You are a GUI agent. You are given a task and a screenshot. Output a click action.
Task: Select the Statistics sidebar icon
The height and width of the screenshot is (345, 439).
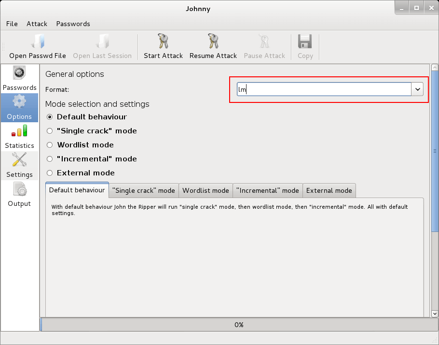pos(19,136)
